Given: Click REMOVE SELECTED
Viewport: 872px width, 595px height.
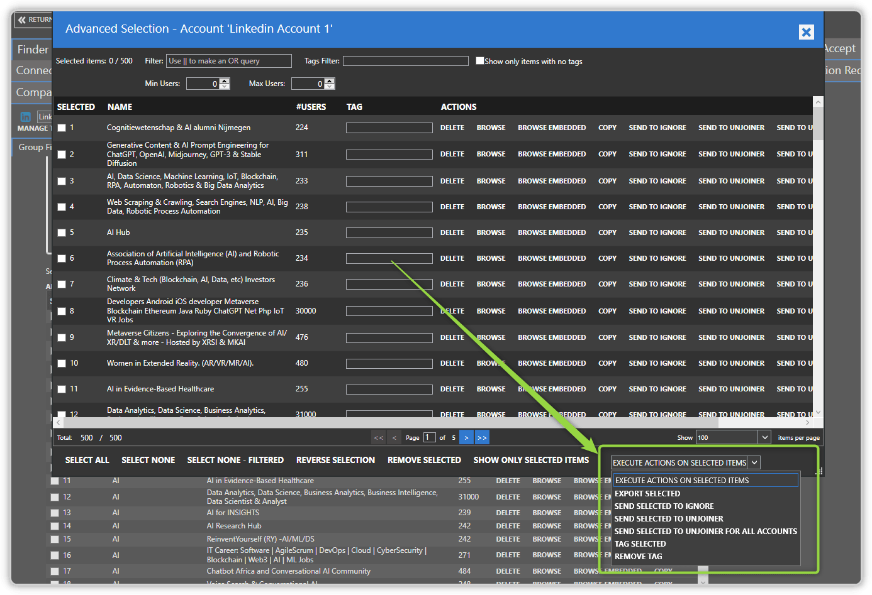Looking at the screenshot, I should 424,459.
